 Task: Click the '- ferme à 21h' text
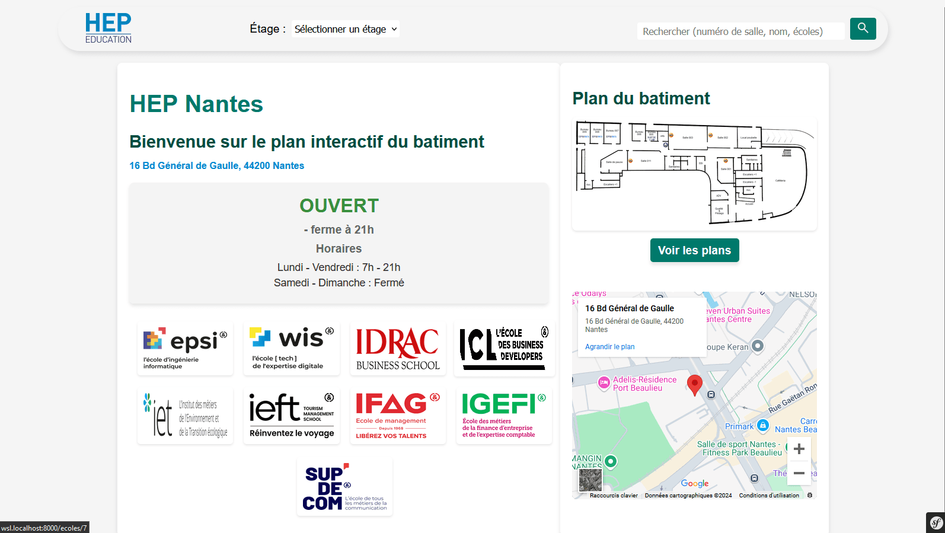(x=339, y=229)
